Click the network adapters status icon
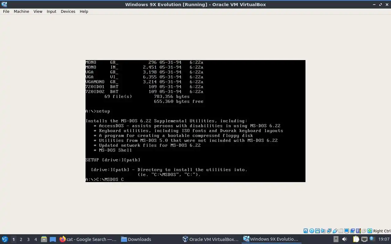 (329, 231)
